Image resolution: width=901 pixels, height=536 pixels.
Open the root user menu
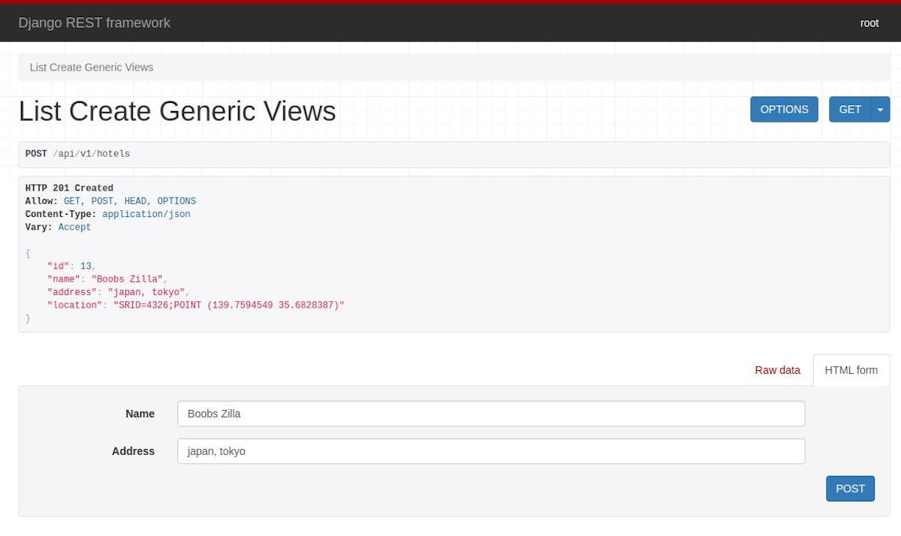[869, 23]
